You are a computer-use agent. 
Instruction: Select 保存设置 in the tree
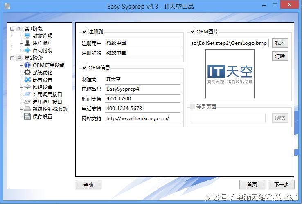pyautogui.click(x=43, y=116)
